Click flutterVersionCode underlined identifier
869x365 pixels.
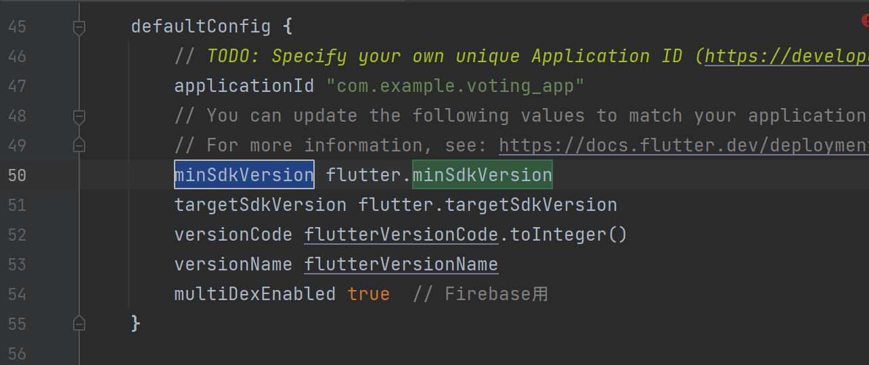point(401,235)
